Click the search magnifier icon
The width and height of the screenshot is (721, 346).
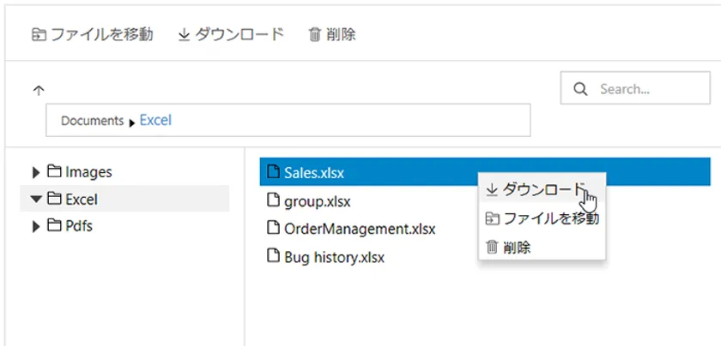click(x=580, y=89)
